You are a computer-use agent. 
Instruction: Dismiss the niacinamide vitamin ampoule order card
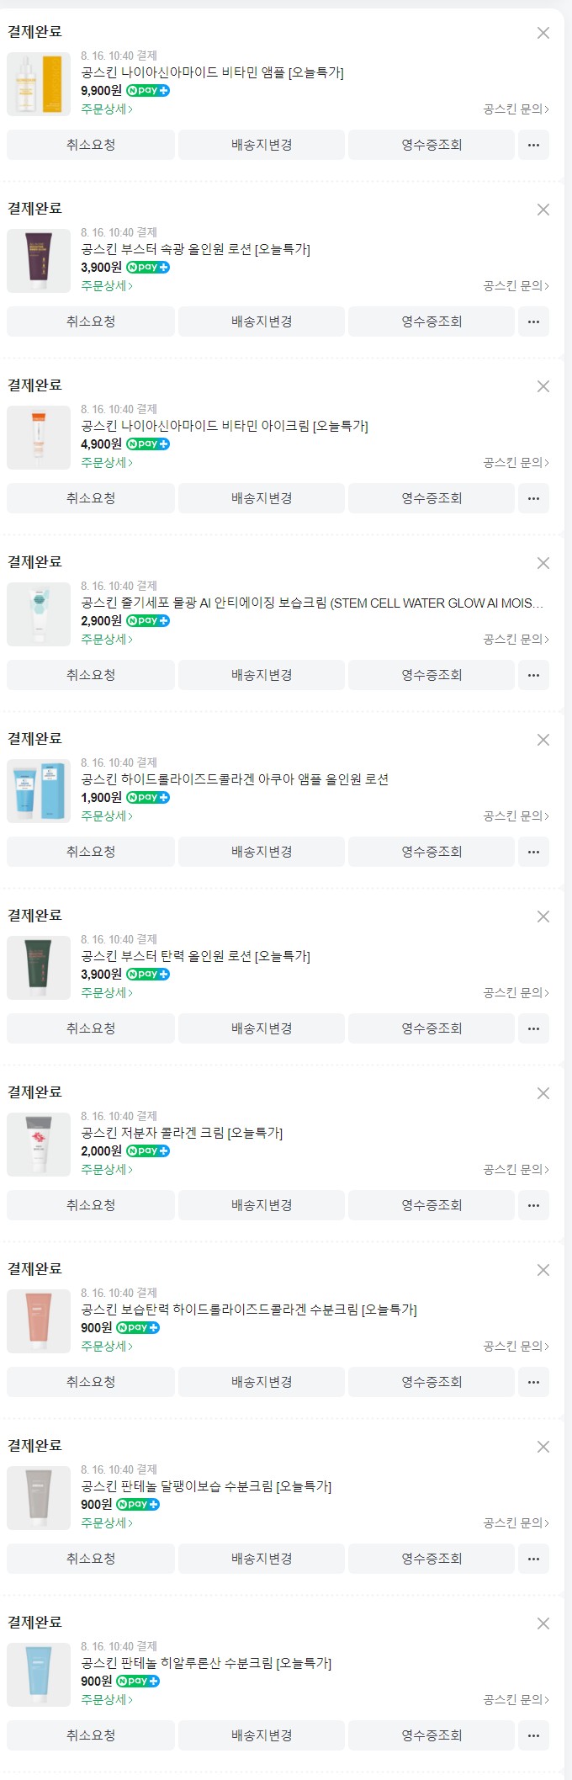coord(543,33)
